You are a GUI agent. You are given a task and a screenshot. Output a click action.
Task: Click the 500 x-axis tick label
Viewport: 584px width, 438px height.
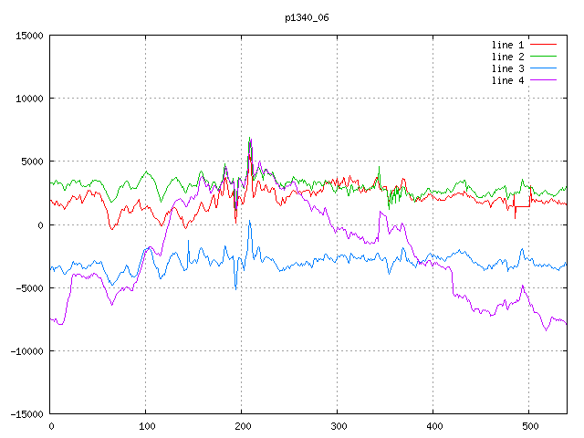(529, 425)
